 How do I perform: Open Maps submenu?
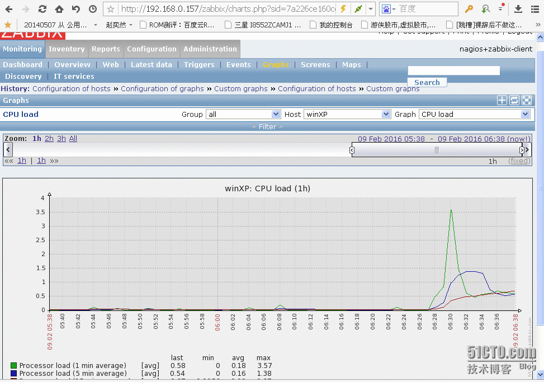(352, 64)
